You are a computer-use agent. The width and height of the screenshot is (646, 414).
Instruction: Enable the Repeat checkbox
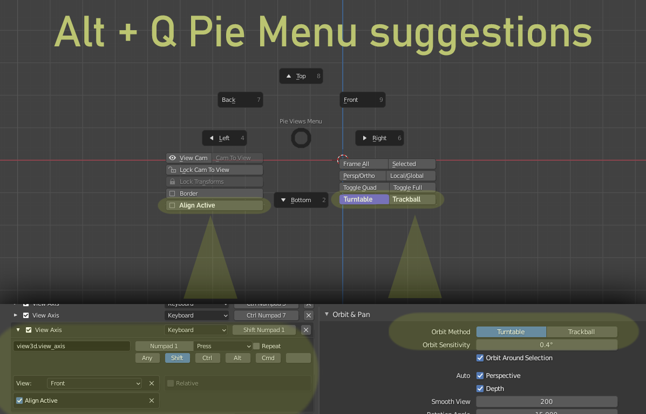tap(256, 346)
